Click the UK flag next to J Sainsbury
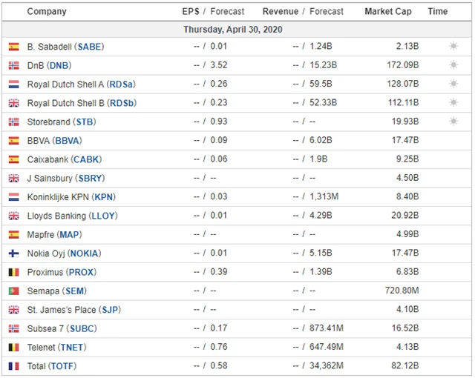 [x=13, y=178]
